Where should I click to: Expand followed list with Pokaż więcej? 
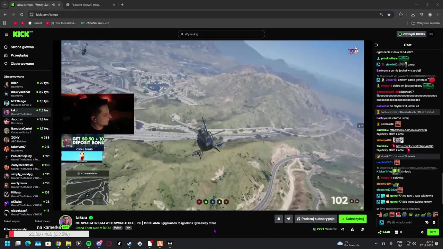(x=11, y=221)
